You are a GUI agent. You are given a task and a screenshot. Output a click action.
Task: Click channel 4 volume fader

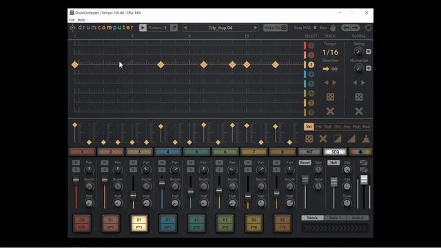tap(162, 183)
